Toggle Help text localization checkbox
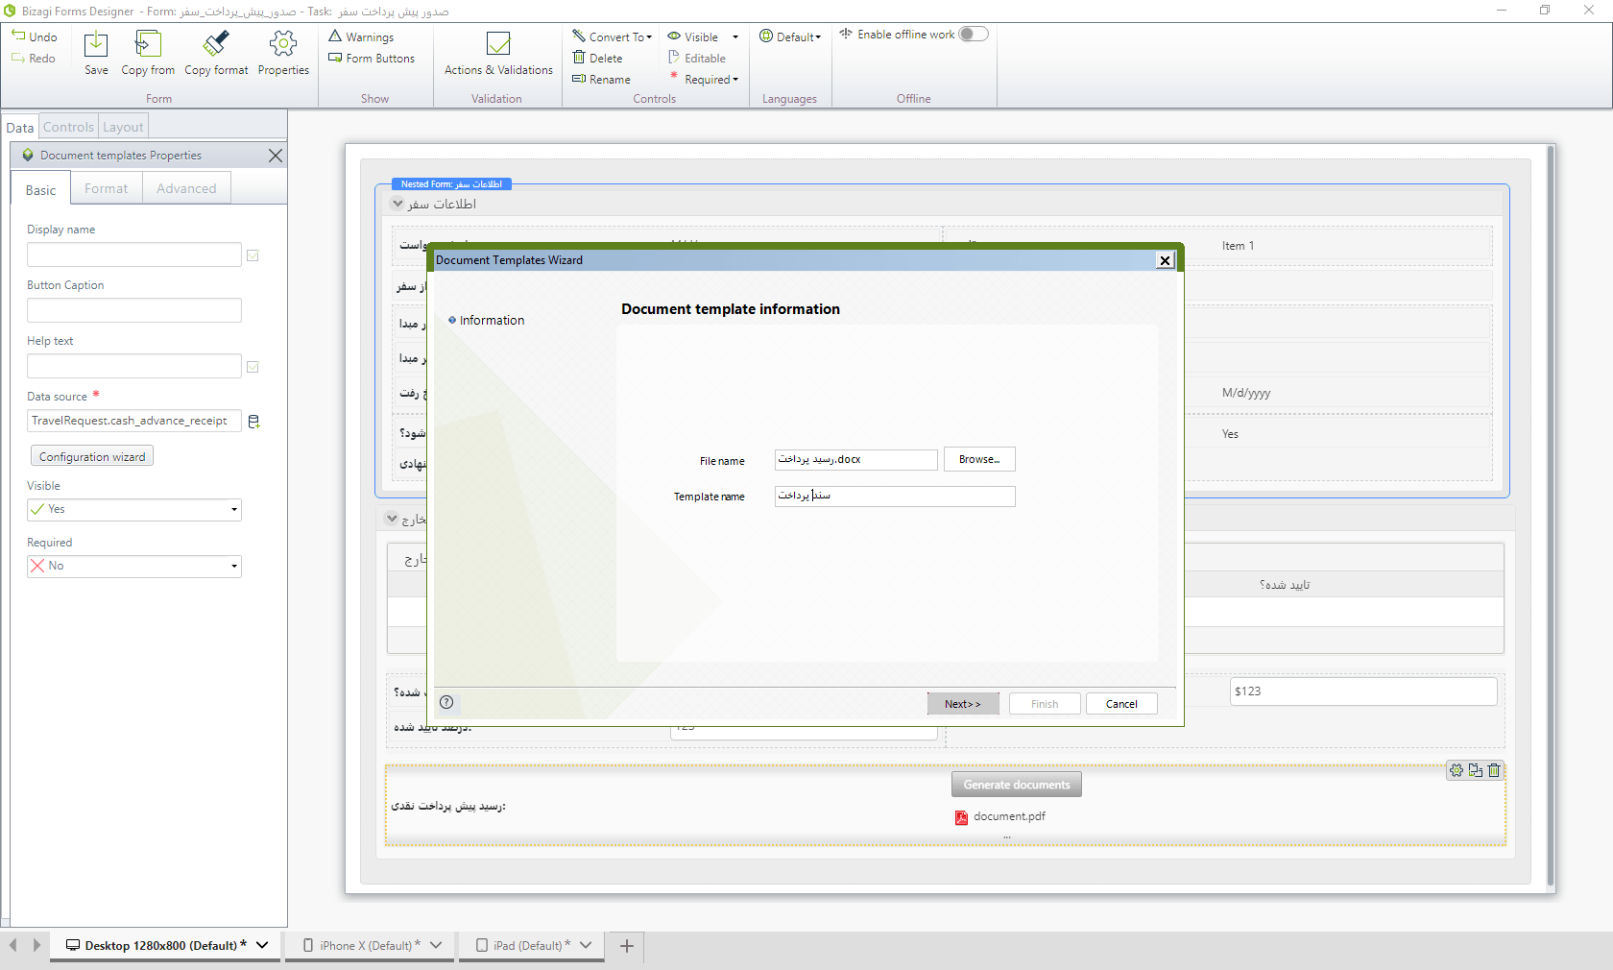The image size is (1613, 970). (253, 367)
